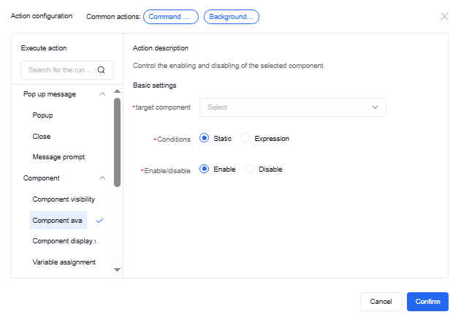Open the target component dropdown
This screenshot has width=461, height=320.
click(292, 107)
